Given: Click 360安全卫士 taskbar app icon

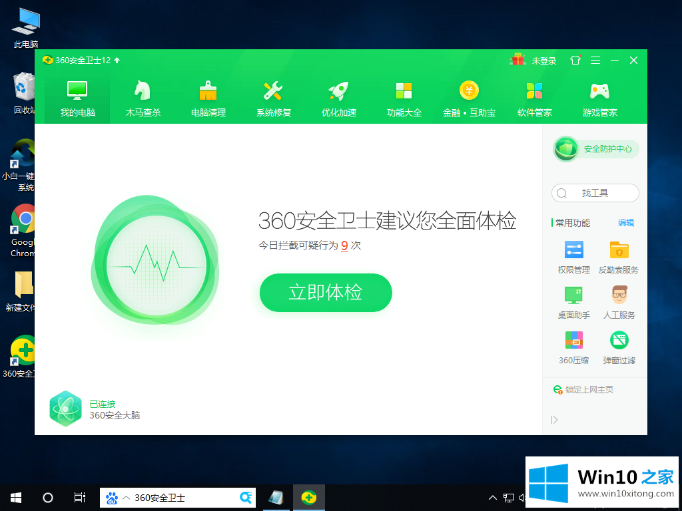Looking at the screenshot, I should click(x=309, y=498).
